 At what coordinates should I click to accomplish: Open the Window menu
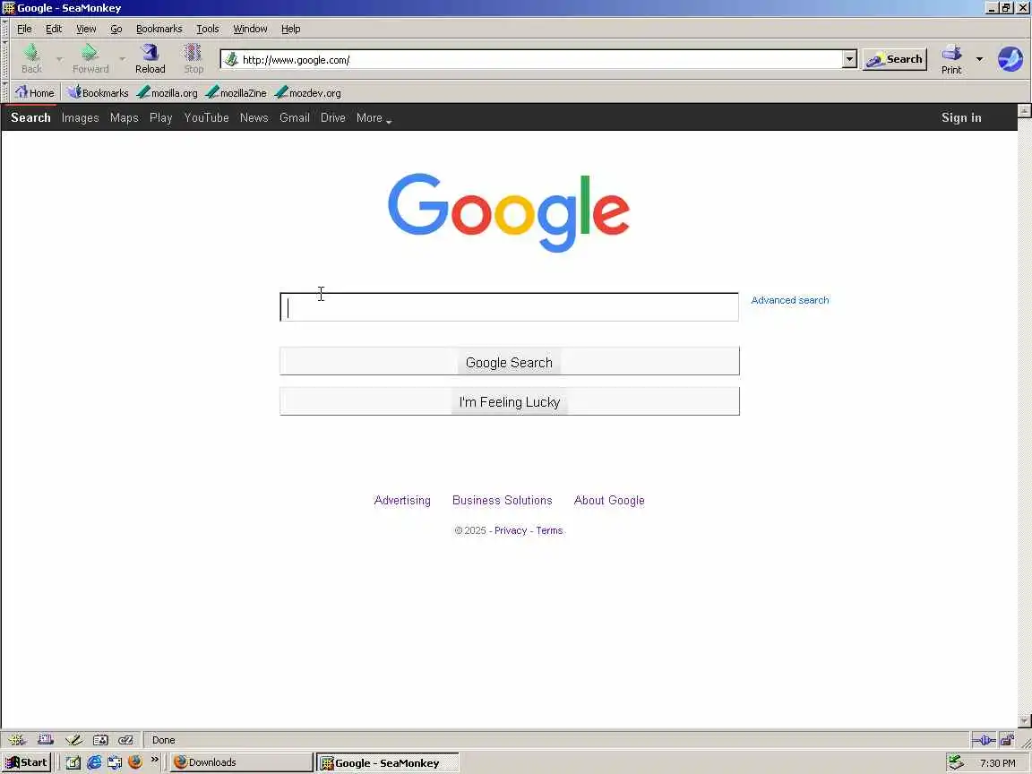coord(250,29)
